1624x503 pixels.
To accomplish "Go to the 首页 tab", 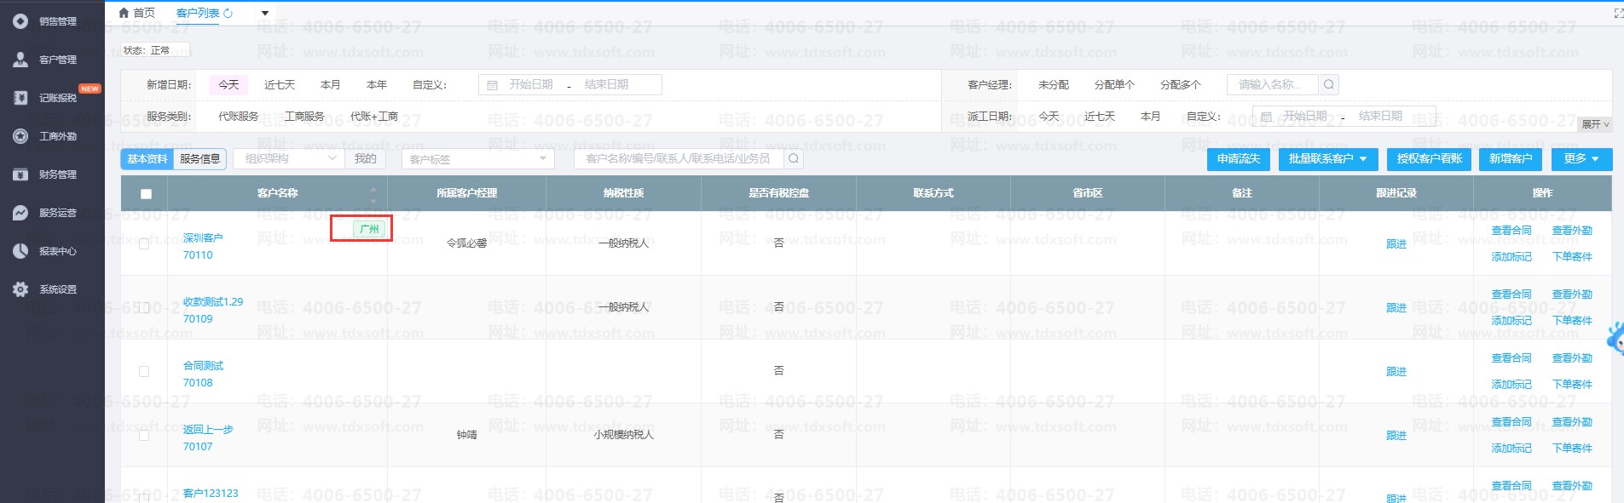I will pos(137,13).
